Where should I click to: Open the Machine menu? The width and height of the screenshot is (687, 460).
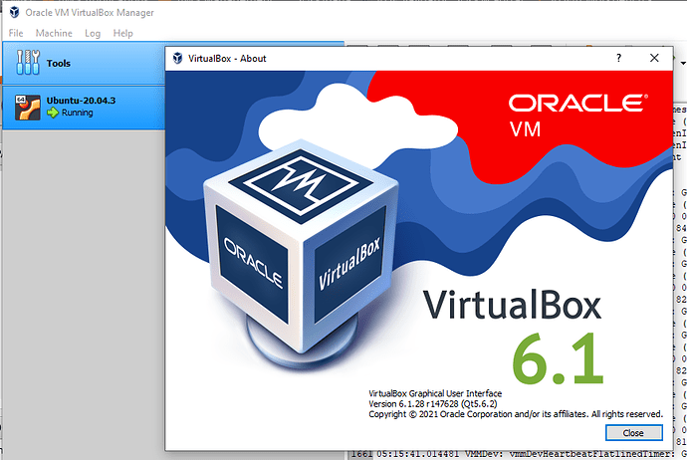pos(54,33)
